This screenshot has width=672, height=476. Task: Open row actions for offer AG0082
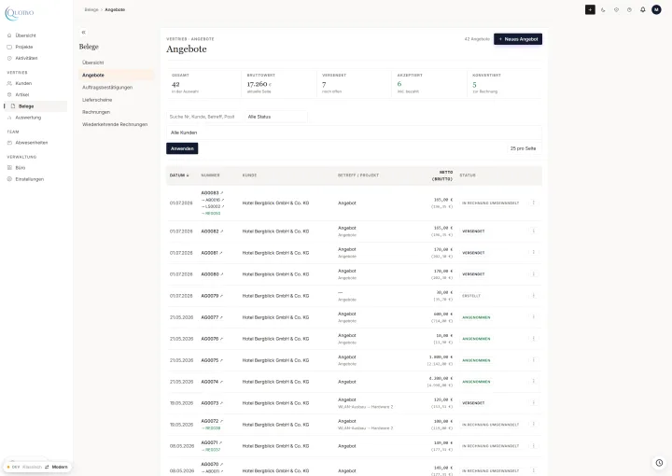click(534, 231)
